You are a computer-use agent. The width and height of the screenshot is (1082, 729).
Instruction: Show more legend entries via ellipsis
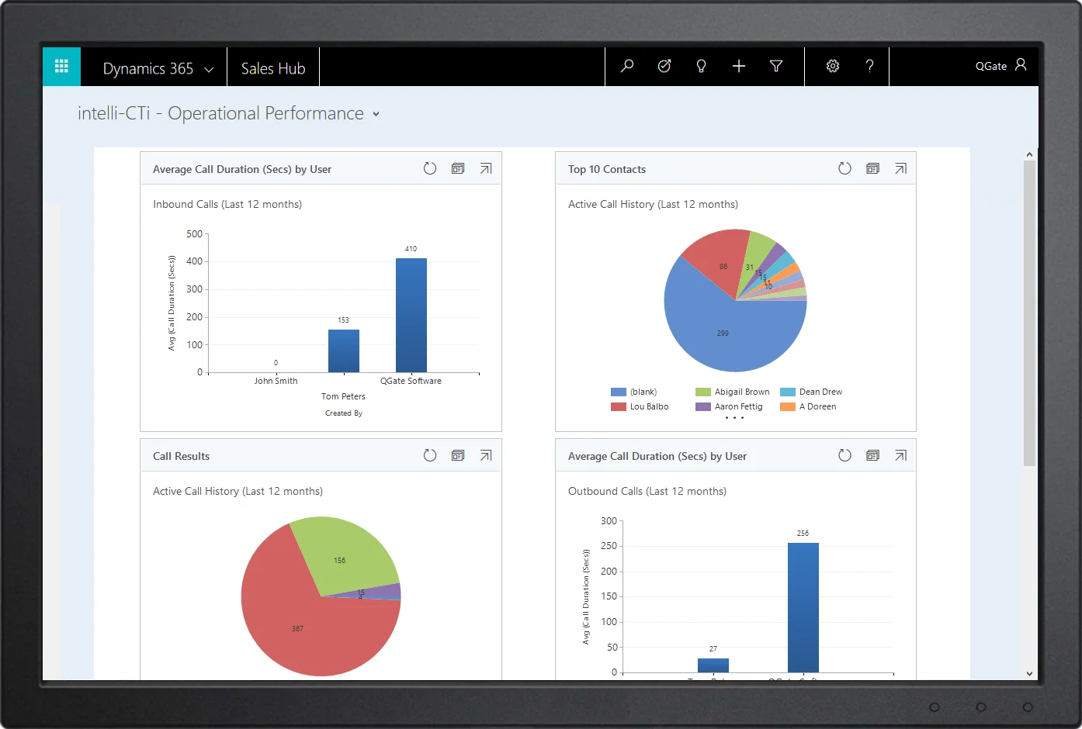(734, 418)
